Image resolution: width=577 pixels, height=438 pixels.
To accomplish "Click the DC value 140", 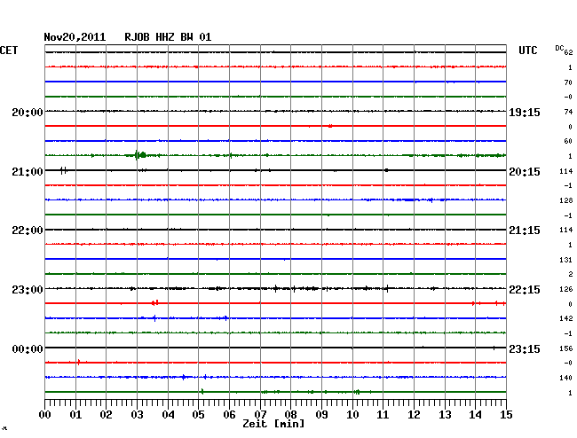I will 566,378.
